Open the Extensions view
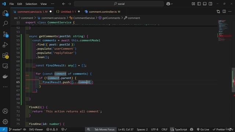 point(5,55)
